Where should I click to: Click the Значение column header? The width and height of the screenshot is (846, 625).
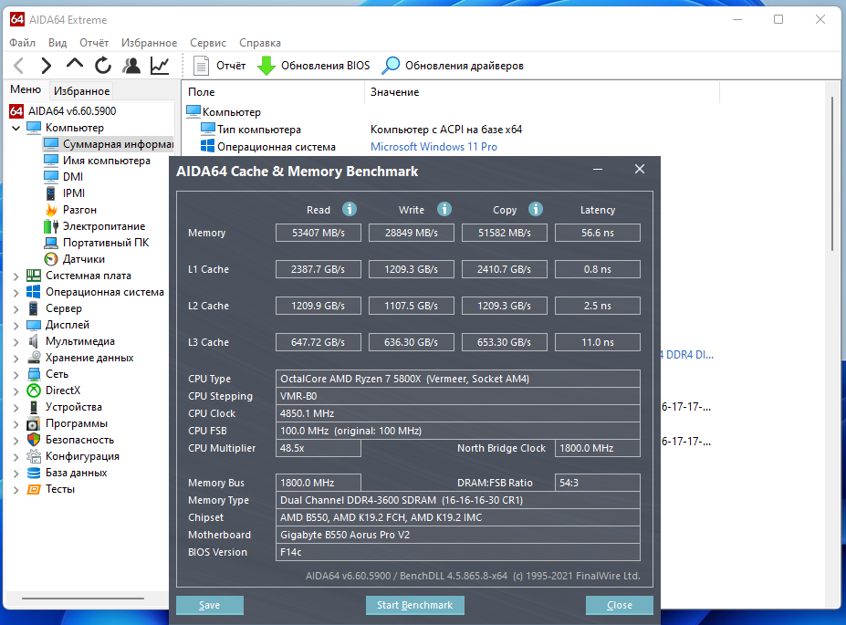542,92
